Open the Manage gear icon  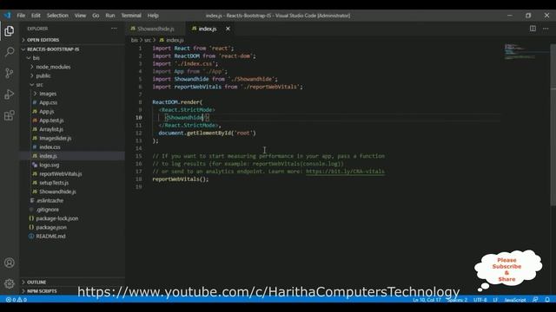[x=10, y=283]
